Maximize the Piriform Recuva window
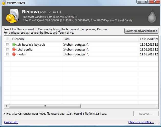Screen dimensions: 161x127 (x=146, y=2)
